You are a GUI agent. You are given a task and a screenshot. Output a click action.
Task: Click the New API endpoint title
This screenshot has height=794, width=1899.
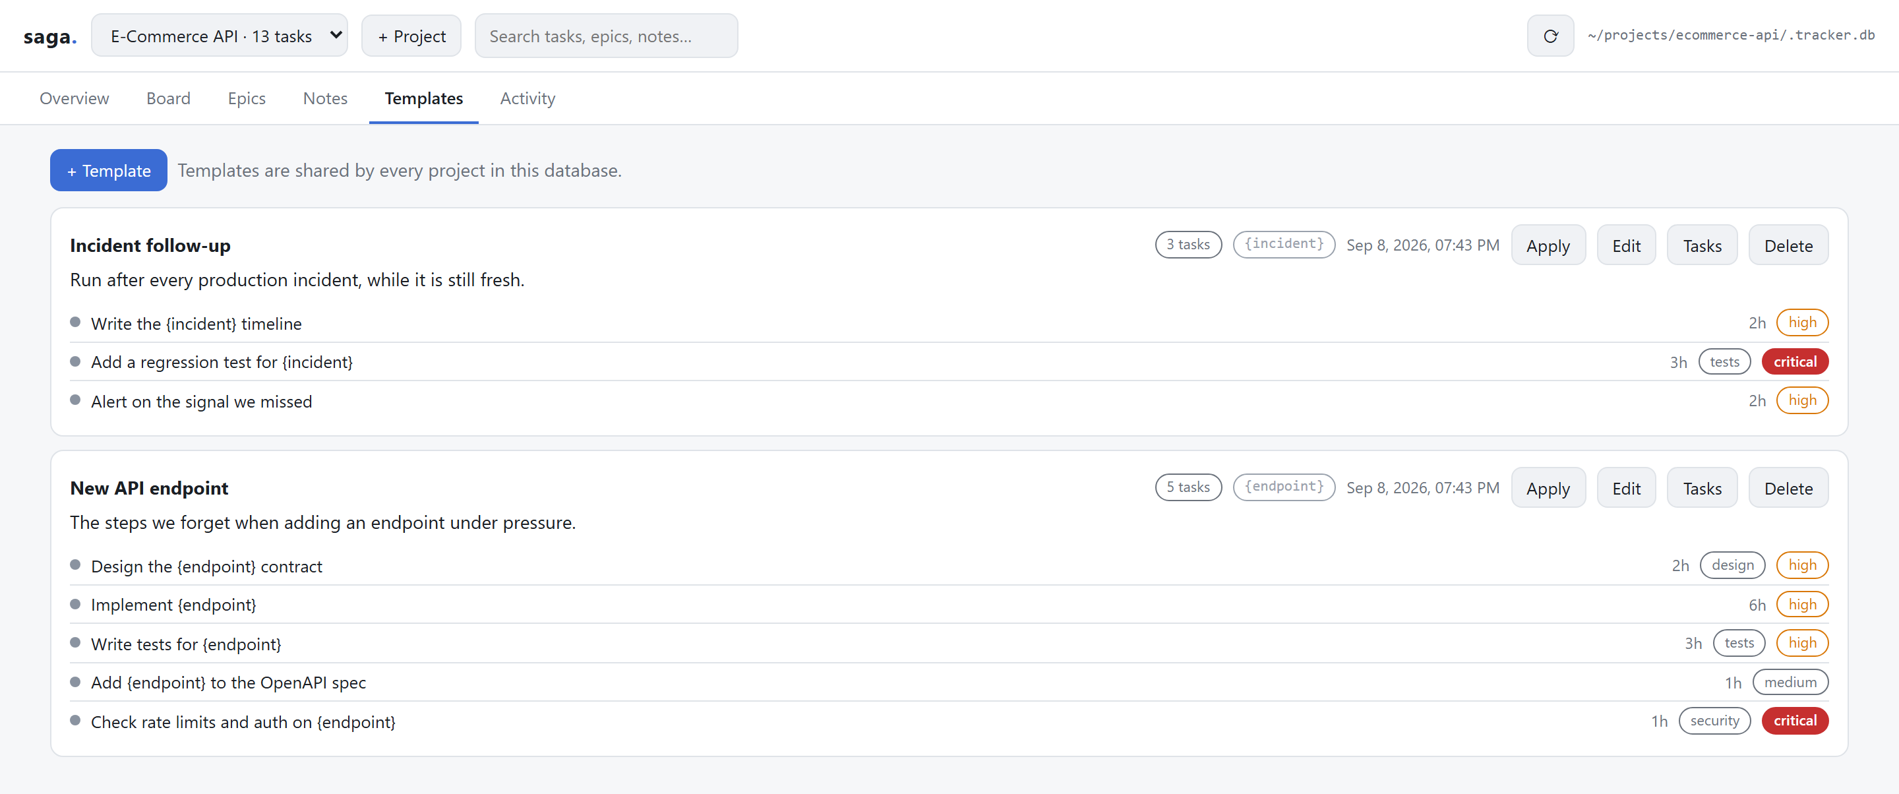149,488
